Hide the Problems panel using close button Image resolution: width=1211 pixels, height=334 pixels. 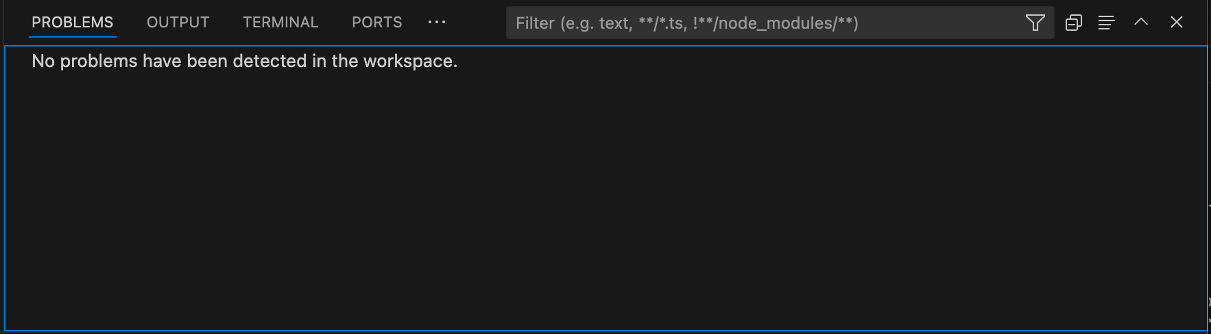[1177, 22]
